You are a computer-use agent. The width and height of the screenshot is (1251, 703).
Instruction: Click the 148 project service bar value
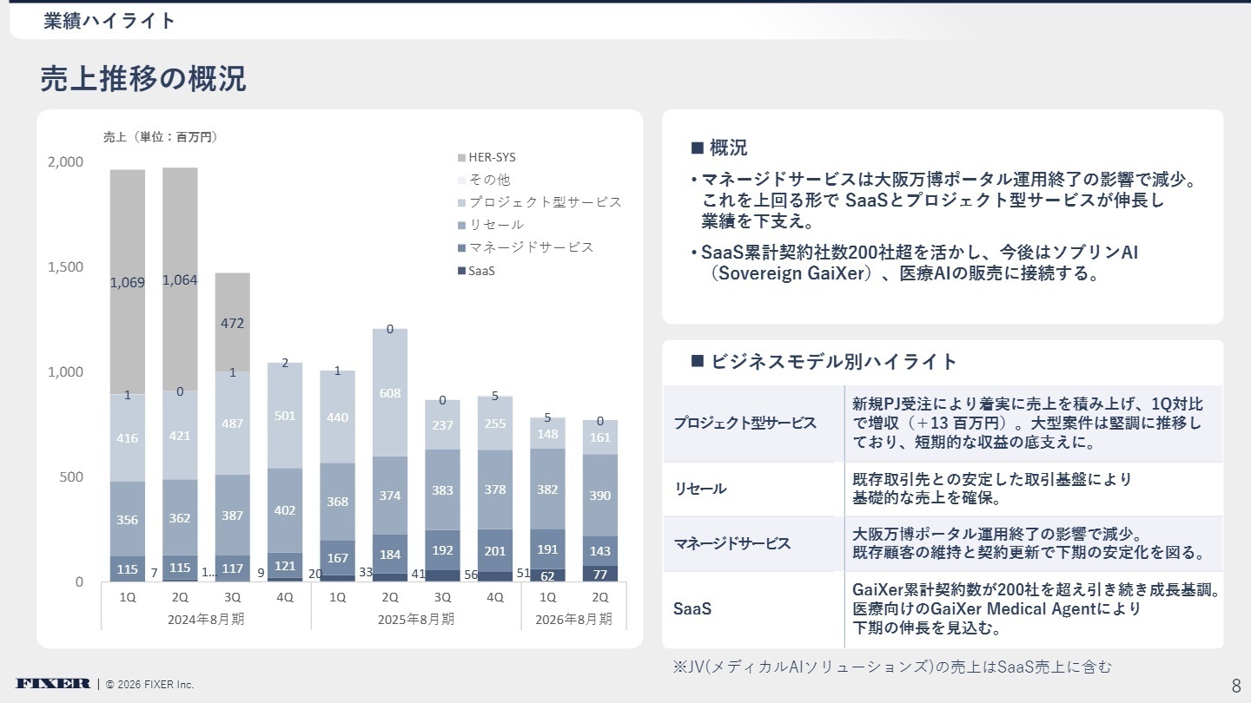(547, 434)
